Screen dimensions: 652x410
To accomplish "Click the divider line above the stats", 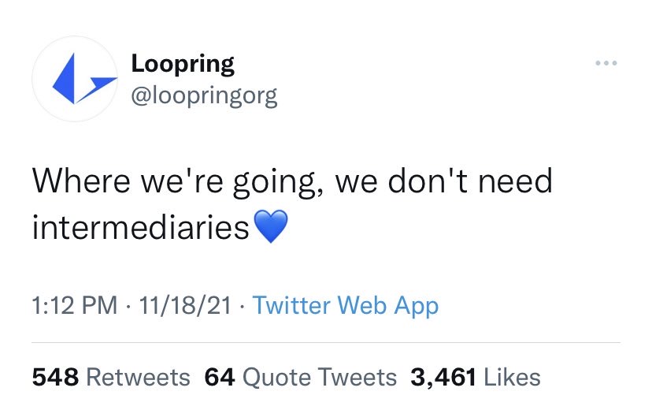I will pos(326,343).
